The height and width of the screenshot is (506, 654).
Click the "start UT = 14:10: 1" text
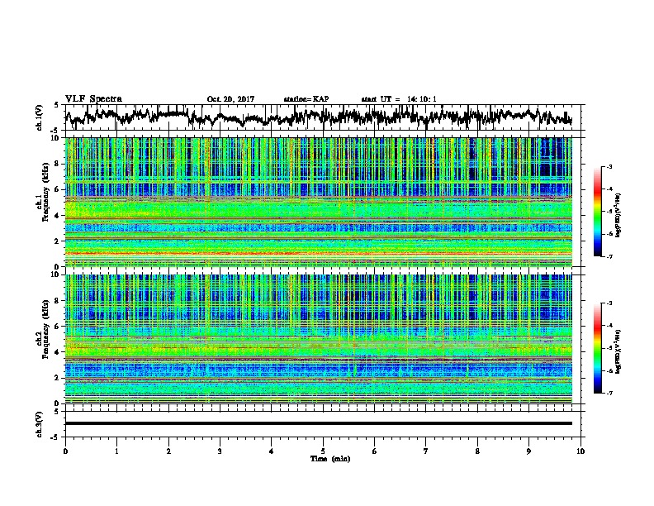tap(399, 99)
